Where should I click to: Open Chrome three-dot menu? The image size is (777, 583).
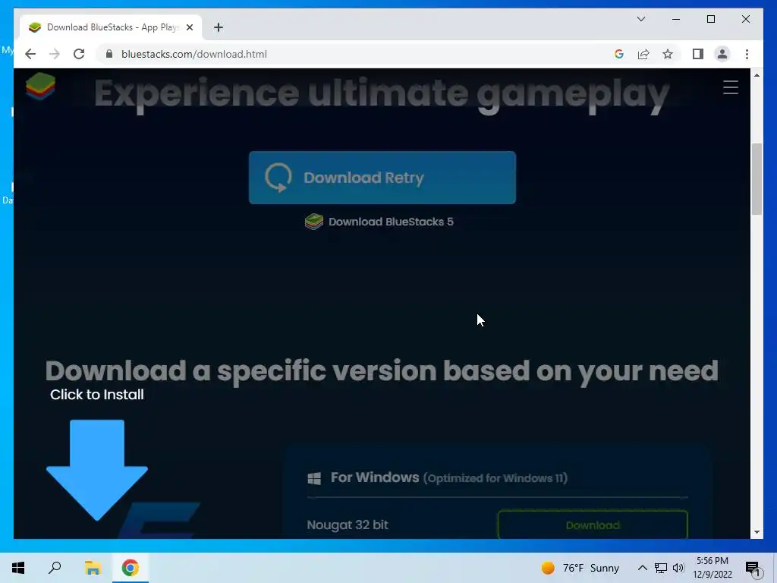coord(747,54)
